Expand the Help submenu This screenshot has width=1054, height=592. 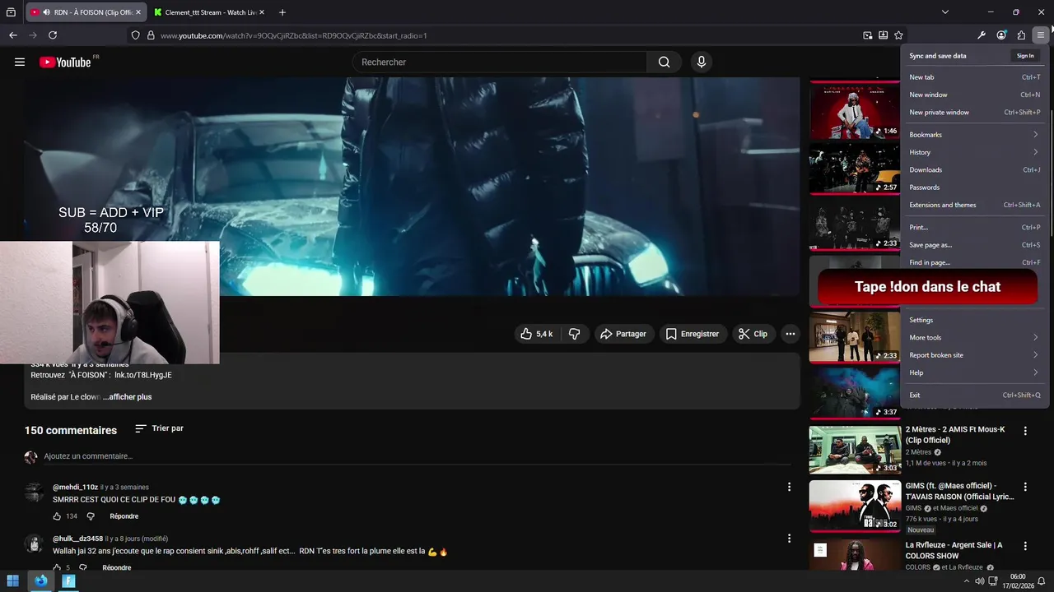(974, 372)
